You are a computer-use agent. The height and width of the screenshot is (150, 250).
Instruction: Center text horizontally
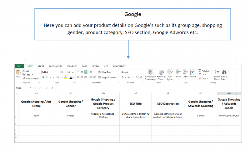click(x=82, y=77)
